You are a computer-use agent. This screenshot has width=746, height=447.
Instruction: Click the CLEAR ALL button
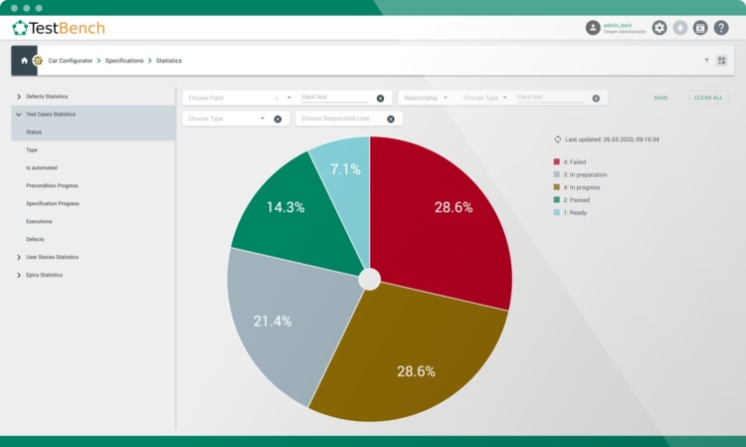[x=708, y=98]
